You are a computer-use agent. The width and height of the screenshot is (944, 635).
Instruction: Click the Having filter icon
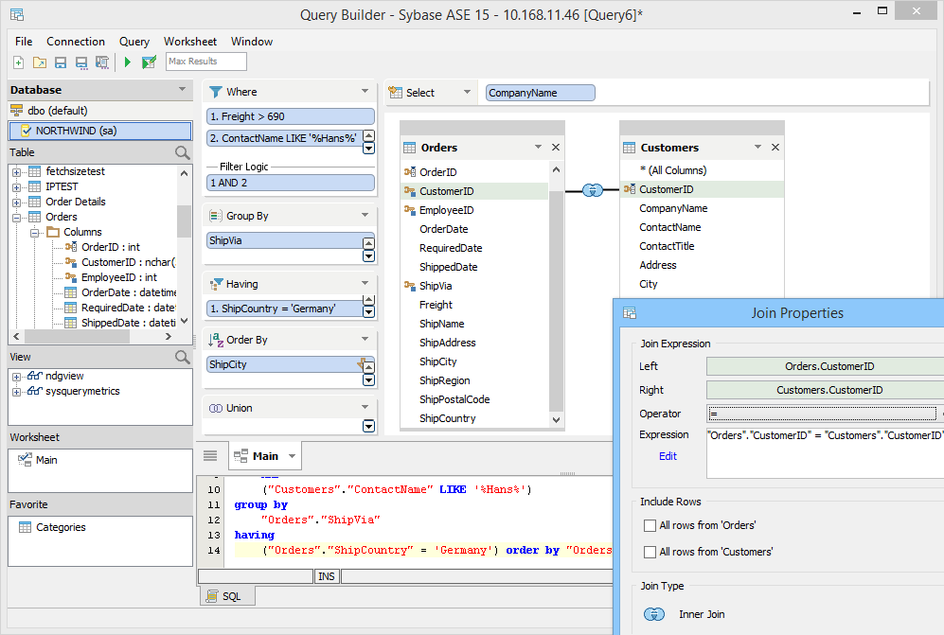(215, 284)
